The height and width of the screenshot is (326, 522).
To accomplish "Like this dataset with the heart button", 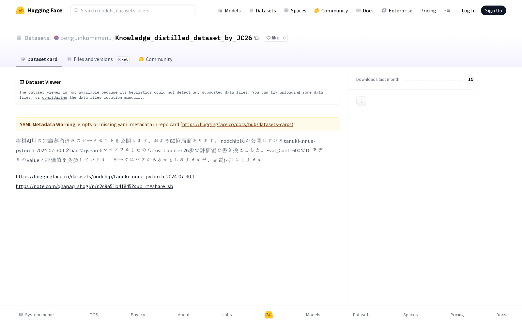I will (x=272, y=38).
